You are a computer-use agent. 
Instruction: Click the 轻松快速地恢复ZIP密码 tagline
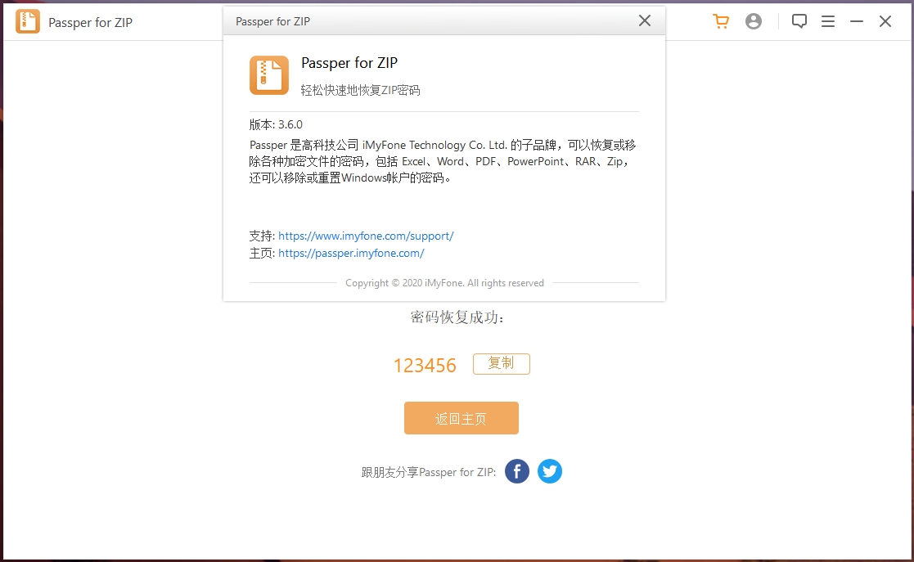click(360, 90)
